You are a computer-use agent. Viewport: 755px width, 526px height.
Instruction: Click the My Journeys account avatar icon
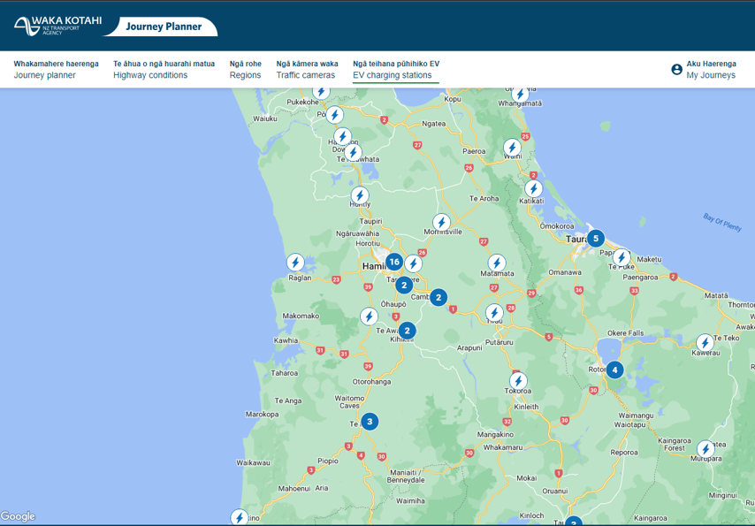click(x=676, y=69)
